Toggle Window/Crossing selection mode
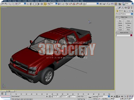Viewport: 134px width, 100px height. [38, 4]
